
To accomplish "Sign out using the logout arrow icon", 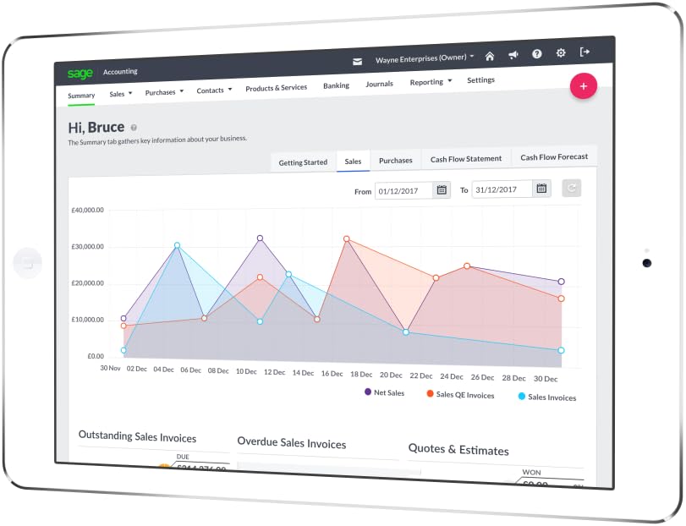I will (584, 52).
